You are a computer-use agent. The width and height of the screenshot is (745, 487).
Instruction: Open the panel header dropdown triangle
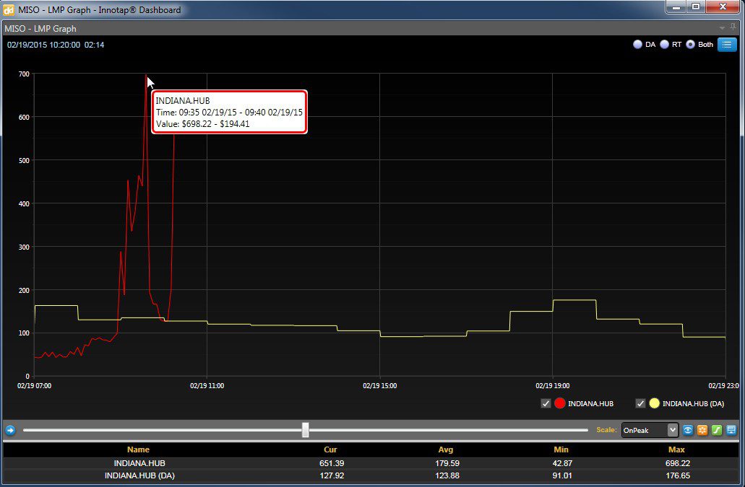pyautogui.click(x=722, y=28)
